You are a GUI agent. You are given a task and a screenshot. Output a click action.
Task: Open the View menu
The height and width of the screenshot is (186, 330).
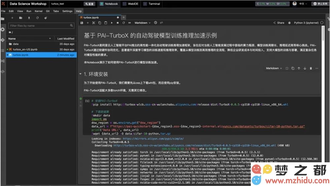(x=20, y=11)
